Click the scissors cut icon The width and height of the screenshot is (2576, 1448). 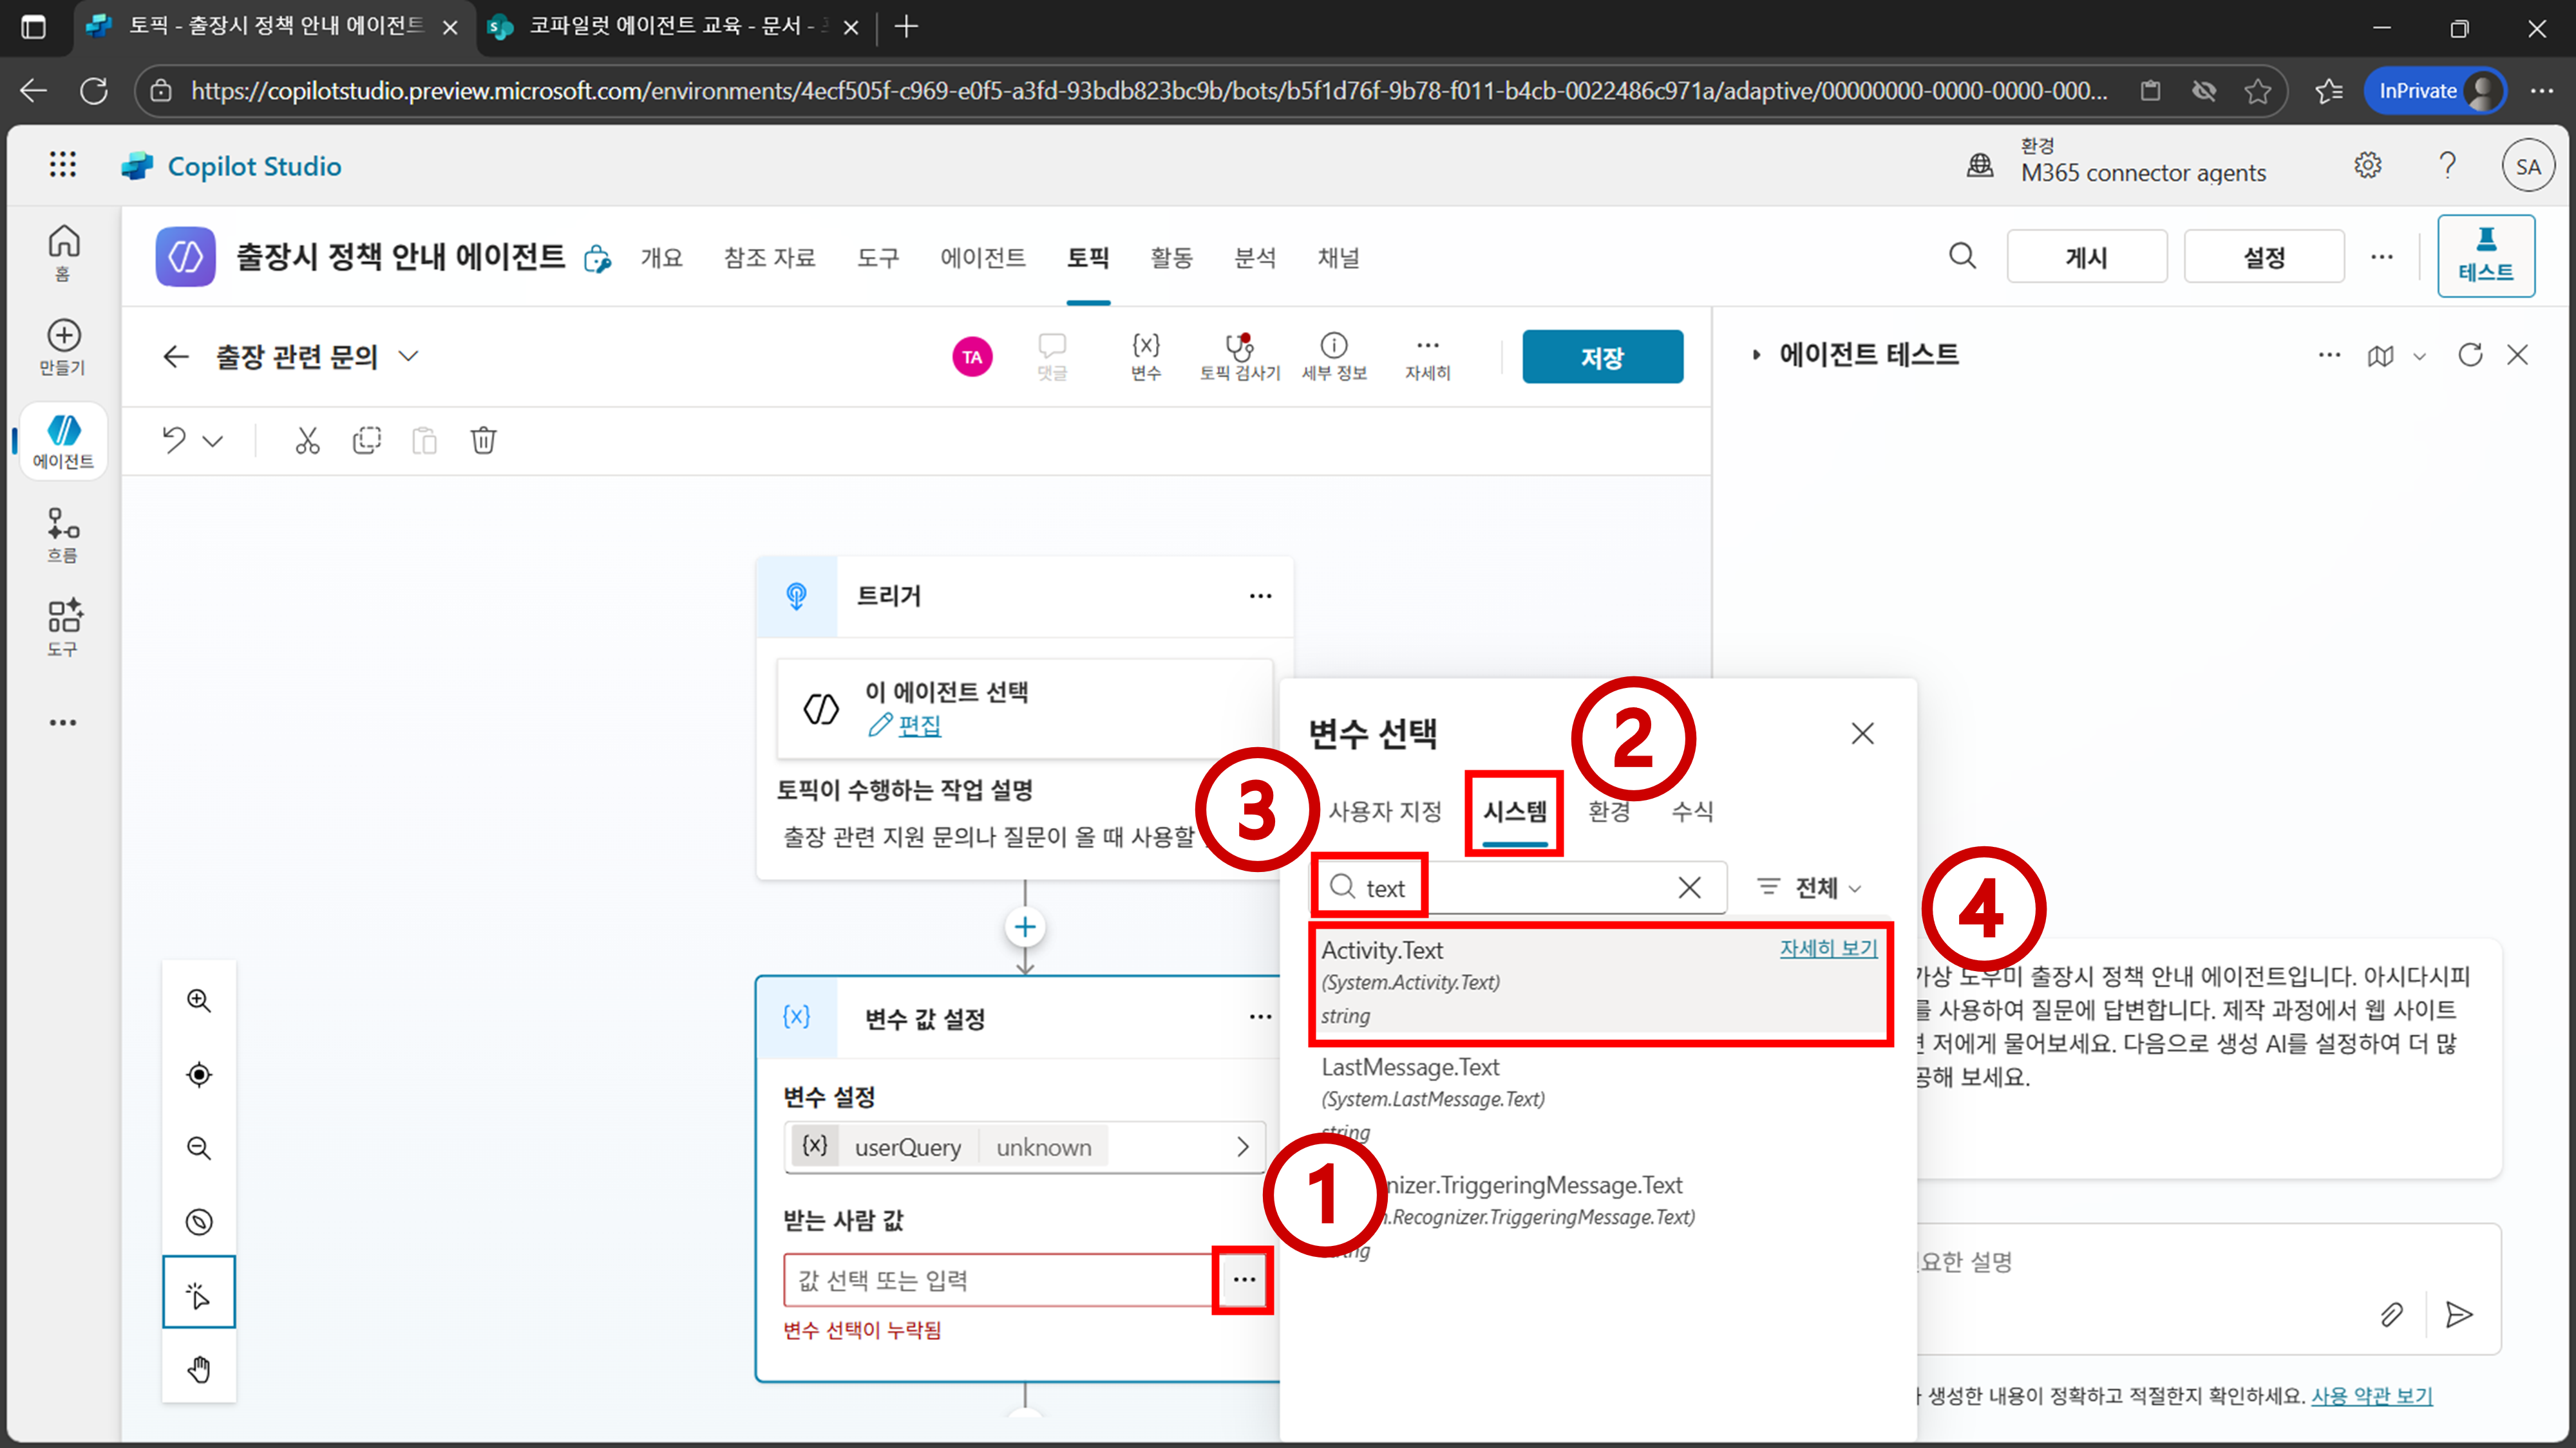tap(307, 441)
